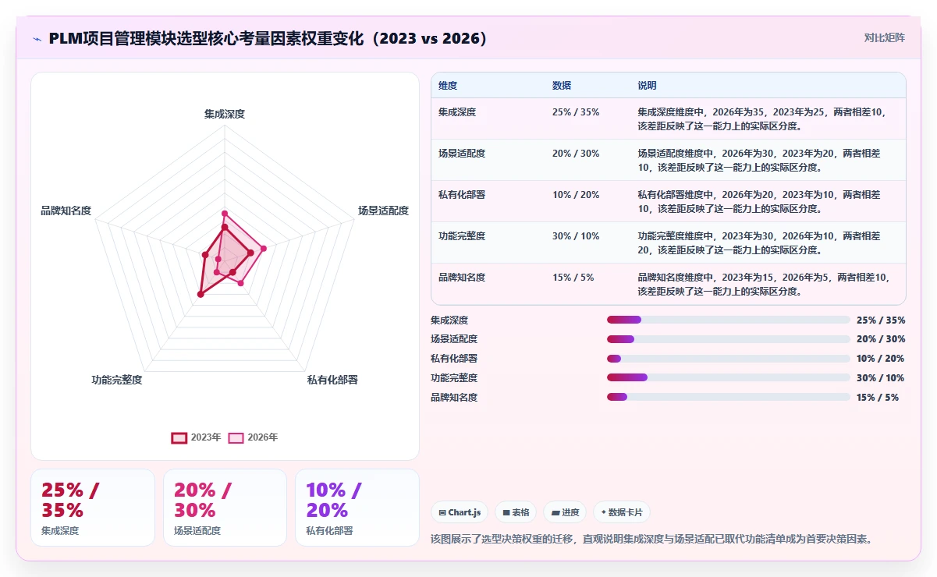Click the 品牌知名度 description text in table

coord(764,284)
